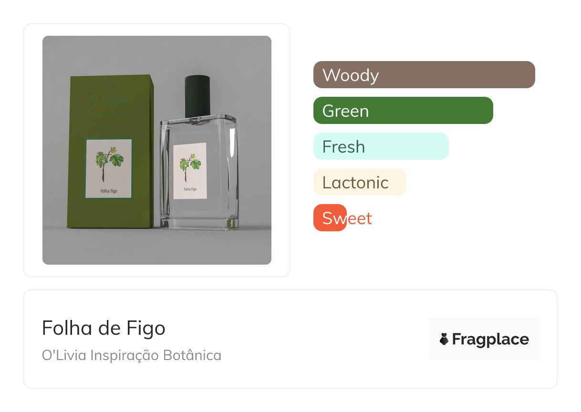Click the 'Folha Figo' text on the box label
Viewport: 581px width, 412px height.
[x=109, y=191]
